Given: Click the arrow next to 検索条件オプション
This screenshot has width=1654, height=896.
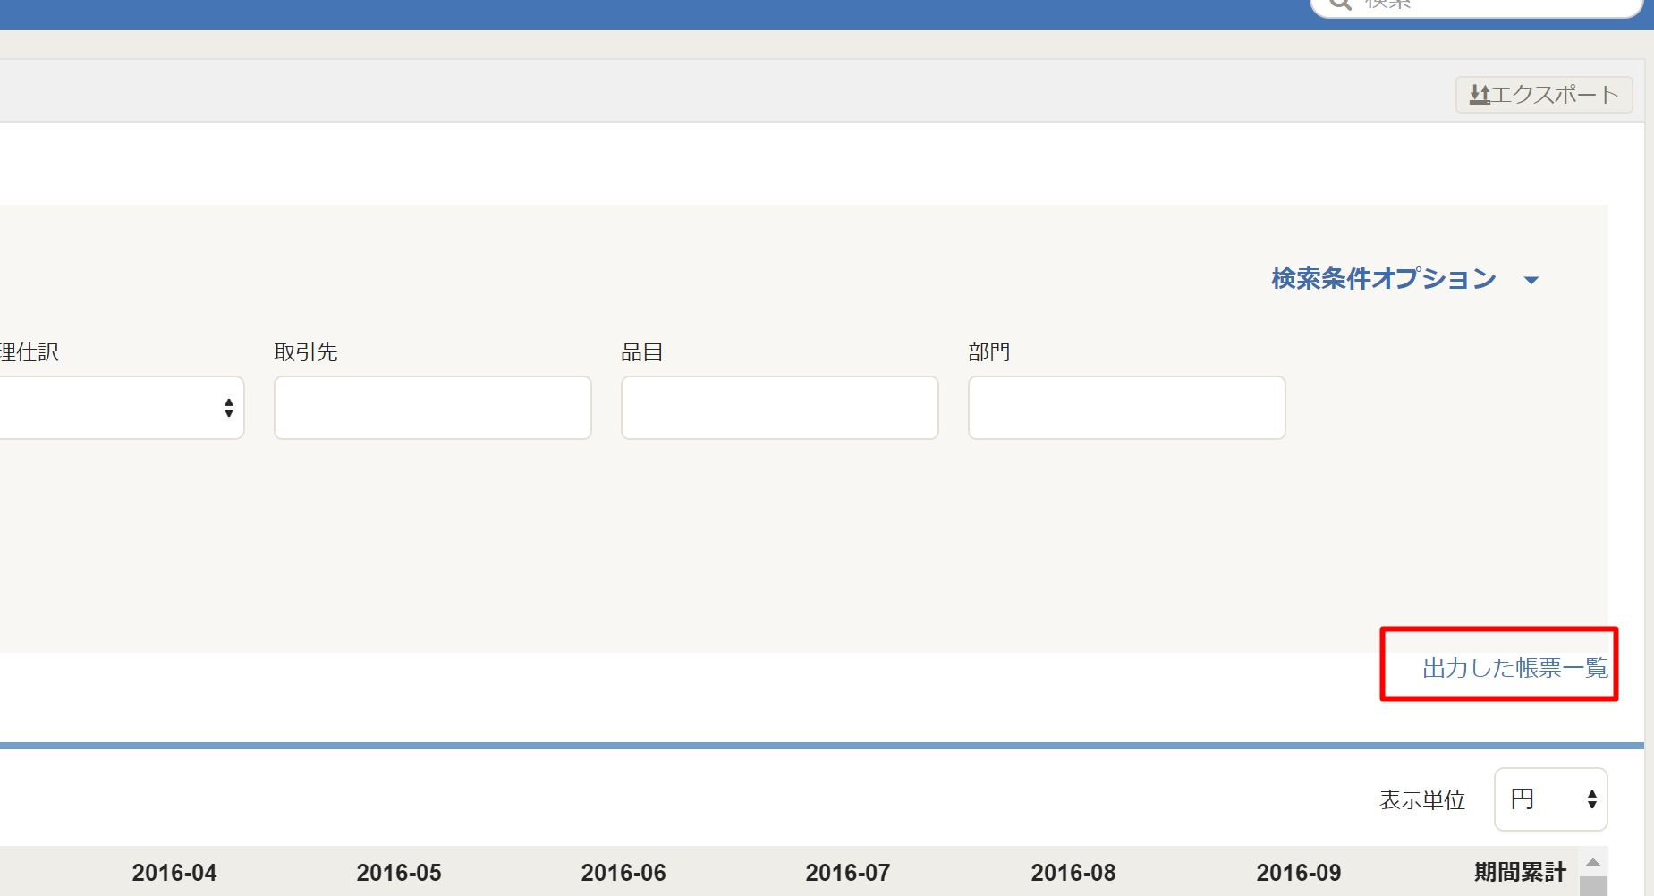Looking at the screenshot, I should [x=1531, y=281].
